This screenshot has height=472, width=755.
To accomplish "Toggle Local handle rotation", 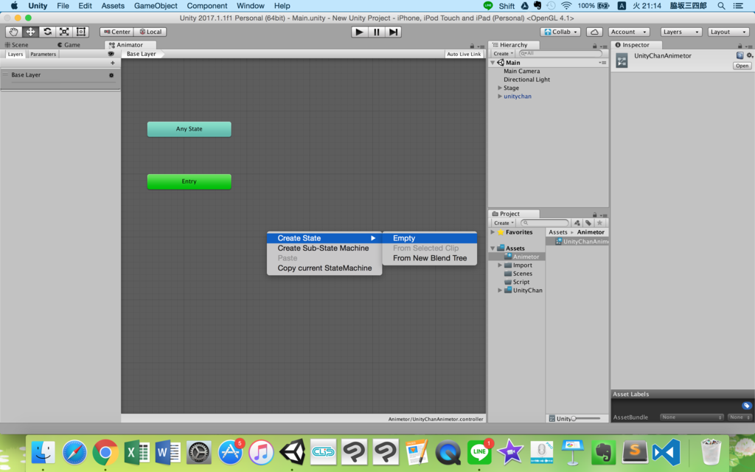I will click(x=150, y=32).
